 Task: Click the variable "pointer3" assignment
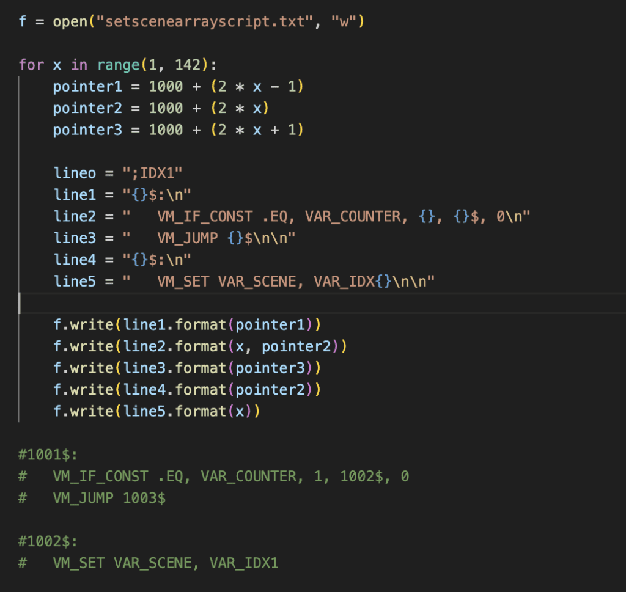(x=87, y=130)
